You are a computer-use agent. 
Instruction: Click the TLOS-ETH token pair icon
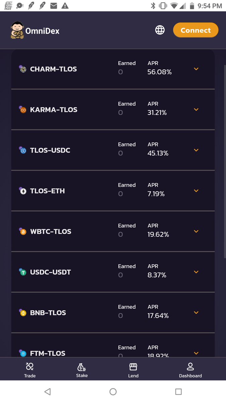pyautogui.click(x=22, y=191)
